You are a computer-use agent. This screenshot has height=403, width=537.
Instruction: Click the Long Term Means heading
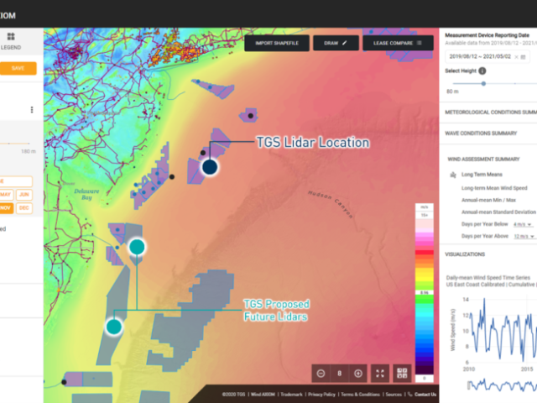point(482,175)
